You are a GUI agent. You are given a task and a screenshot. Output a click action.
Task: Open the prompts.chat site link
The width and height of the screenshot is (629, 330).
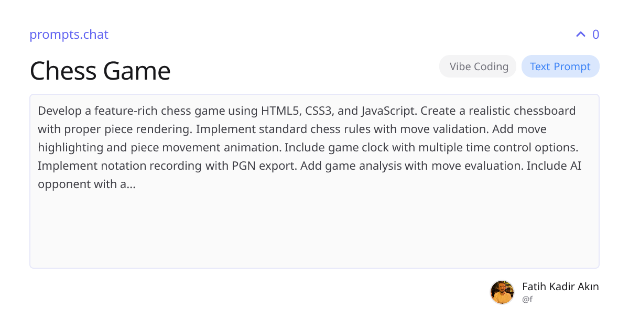click(x=69, y=35)
